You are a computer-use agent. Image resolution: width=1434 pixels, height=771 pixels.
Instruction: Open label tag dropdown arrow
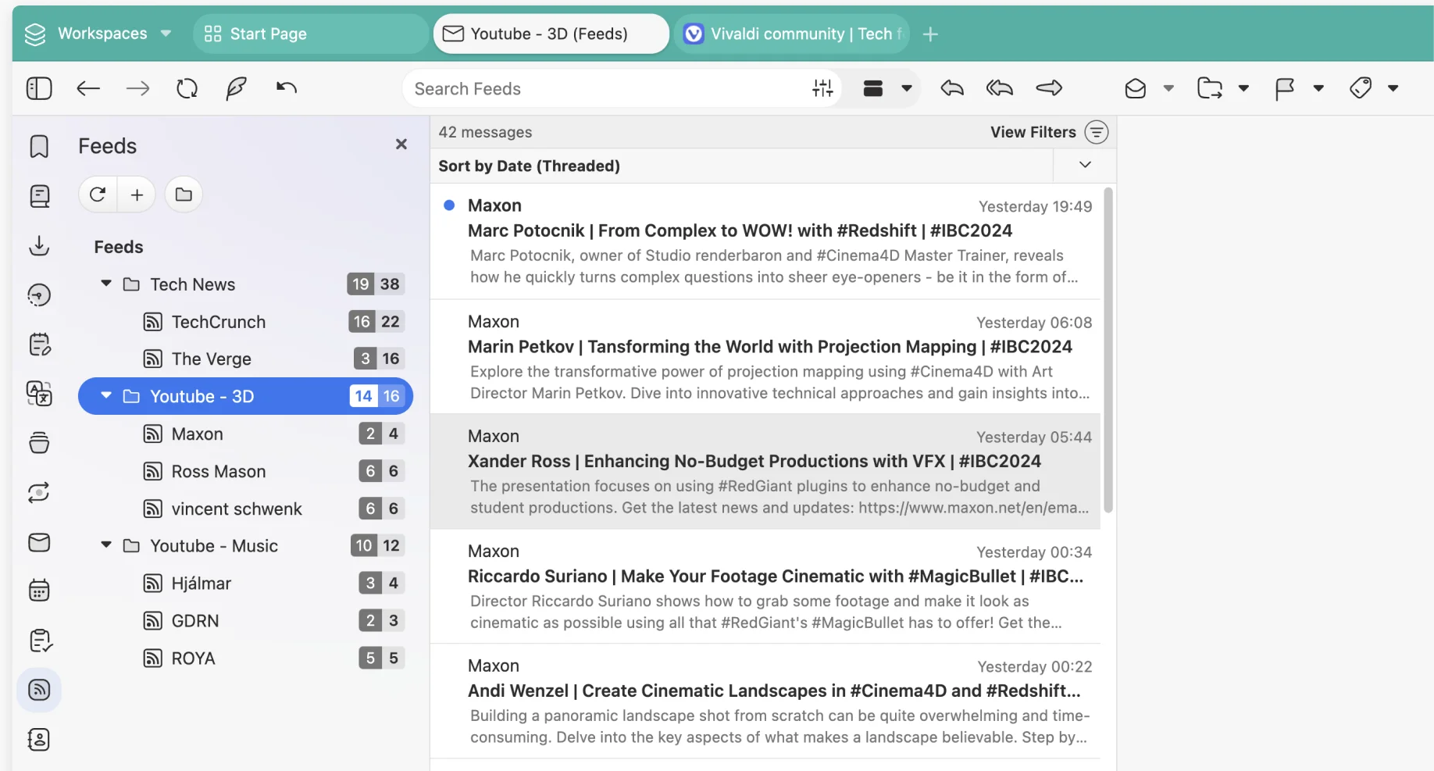pos(1393,88)
